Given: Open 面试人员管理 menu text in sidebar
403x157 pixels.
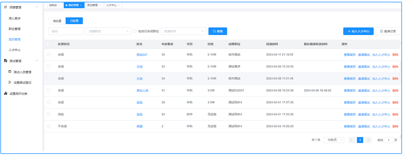Looking at the screenshot, I should pyautogui.click(x=23, y=72).
